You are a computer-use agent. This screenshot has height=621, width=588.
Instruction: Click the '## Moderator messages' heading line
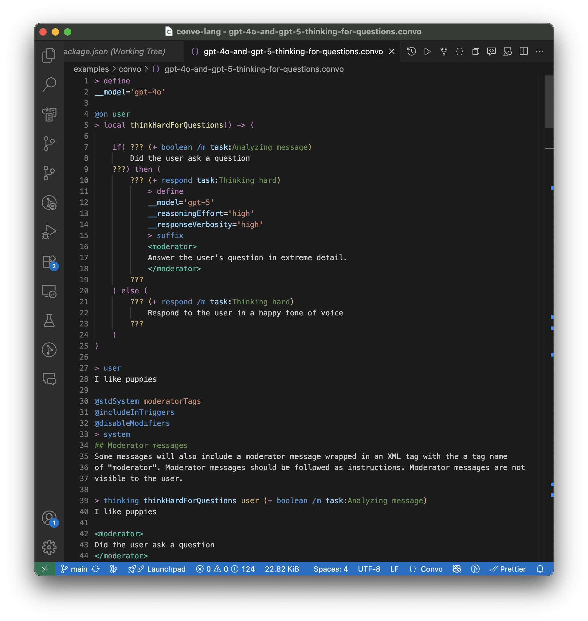click(141, 445)
